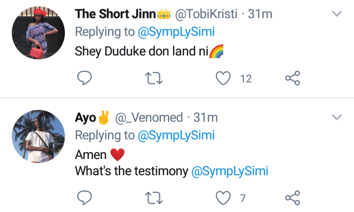Screen dimensions: 354x212
Task: Open Ayo display name profile
Action: pyautogui.click(x=86, y=118)
